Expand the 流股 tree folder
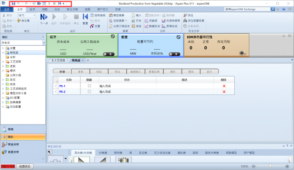 (3, 66)
